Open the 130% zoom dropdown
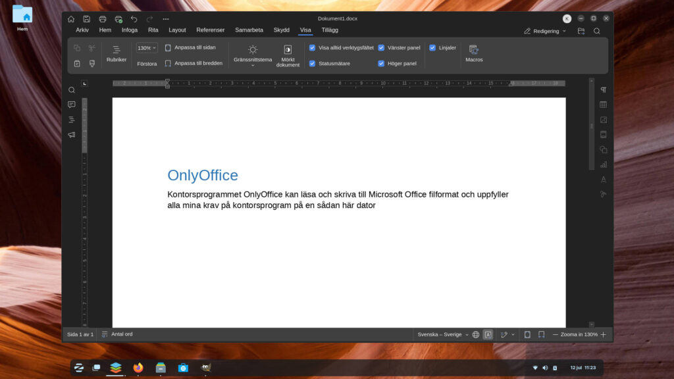Image resolution: width=674 pixels, height=379 pixels. point(147,48)
